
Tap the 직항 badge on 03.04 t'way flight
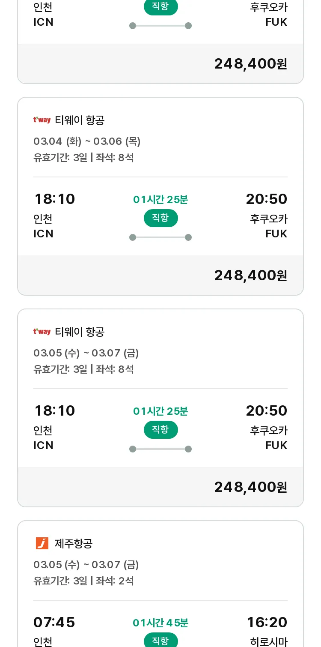(160, 218)
